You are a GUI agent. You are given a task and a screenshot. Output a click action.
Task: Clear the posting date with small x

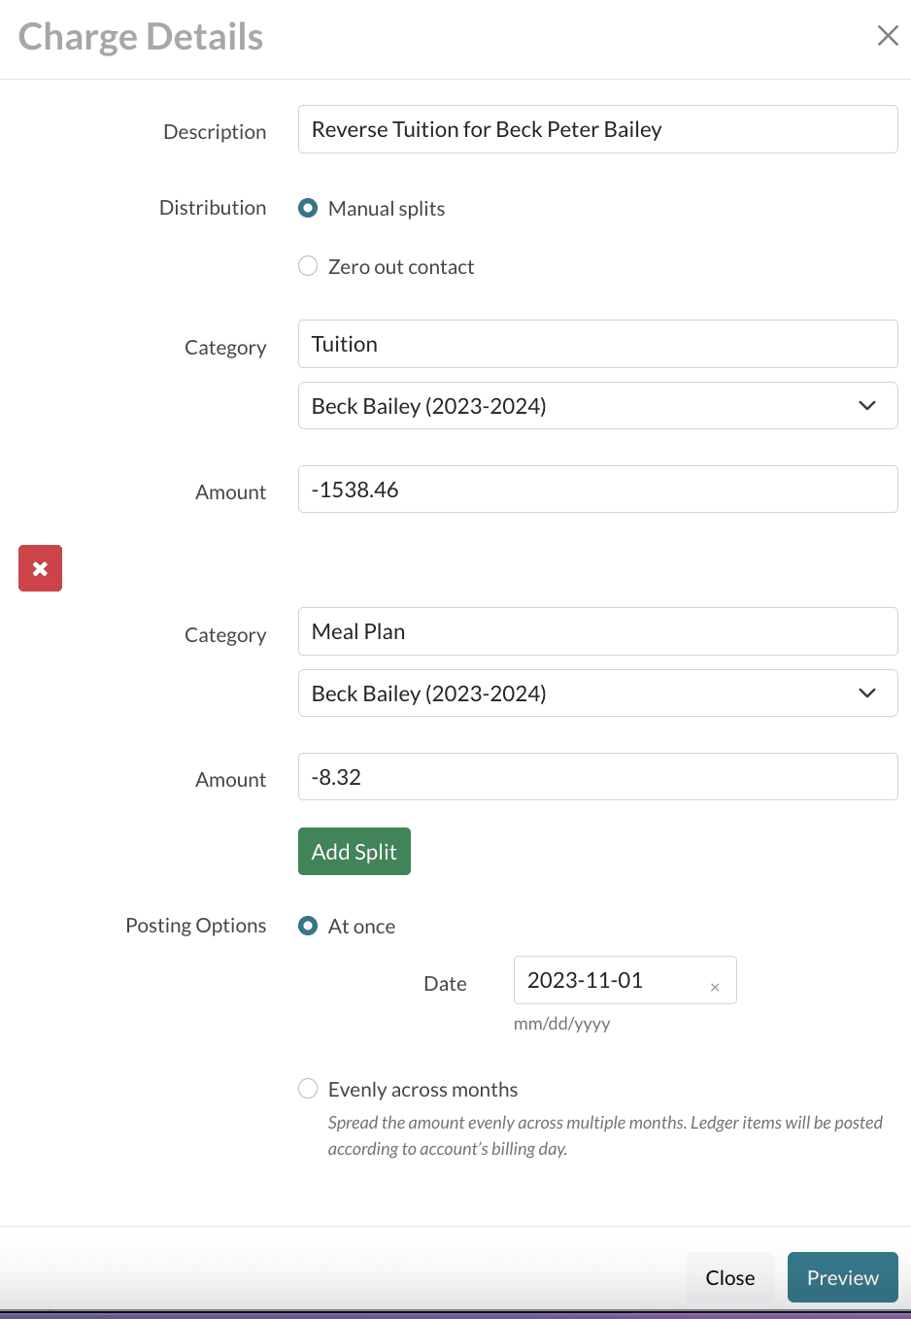click(715, 987)
